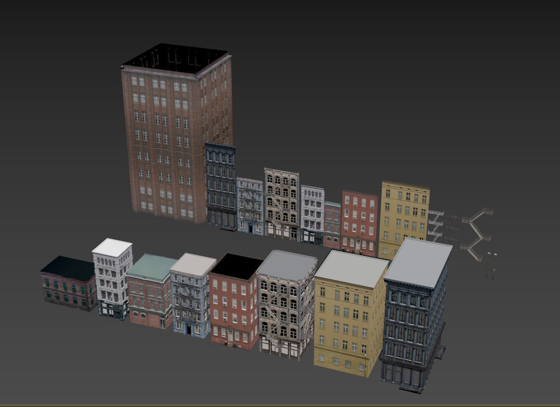This screenshot has width=560, height=407.
Task: Select front-row dark blue cast-iron building
Action: 414,315
